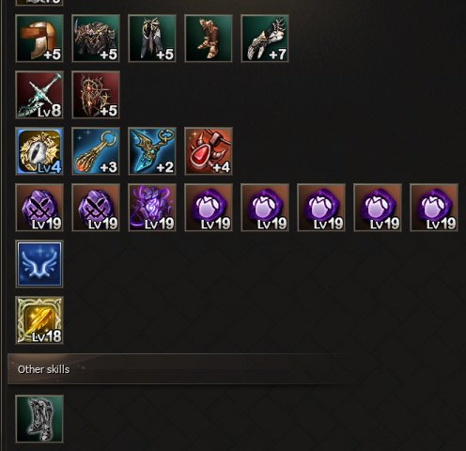Click the teal dagger earring +2 icon
The width and height of the screenshot is (466, 451).
point(152,151)
